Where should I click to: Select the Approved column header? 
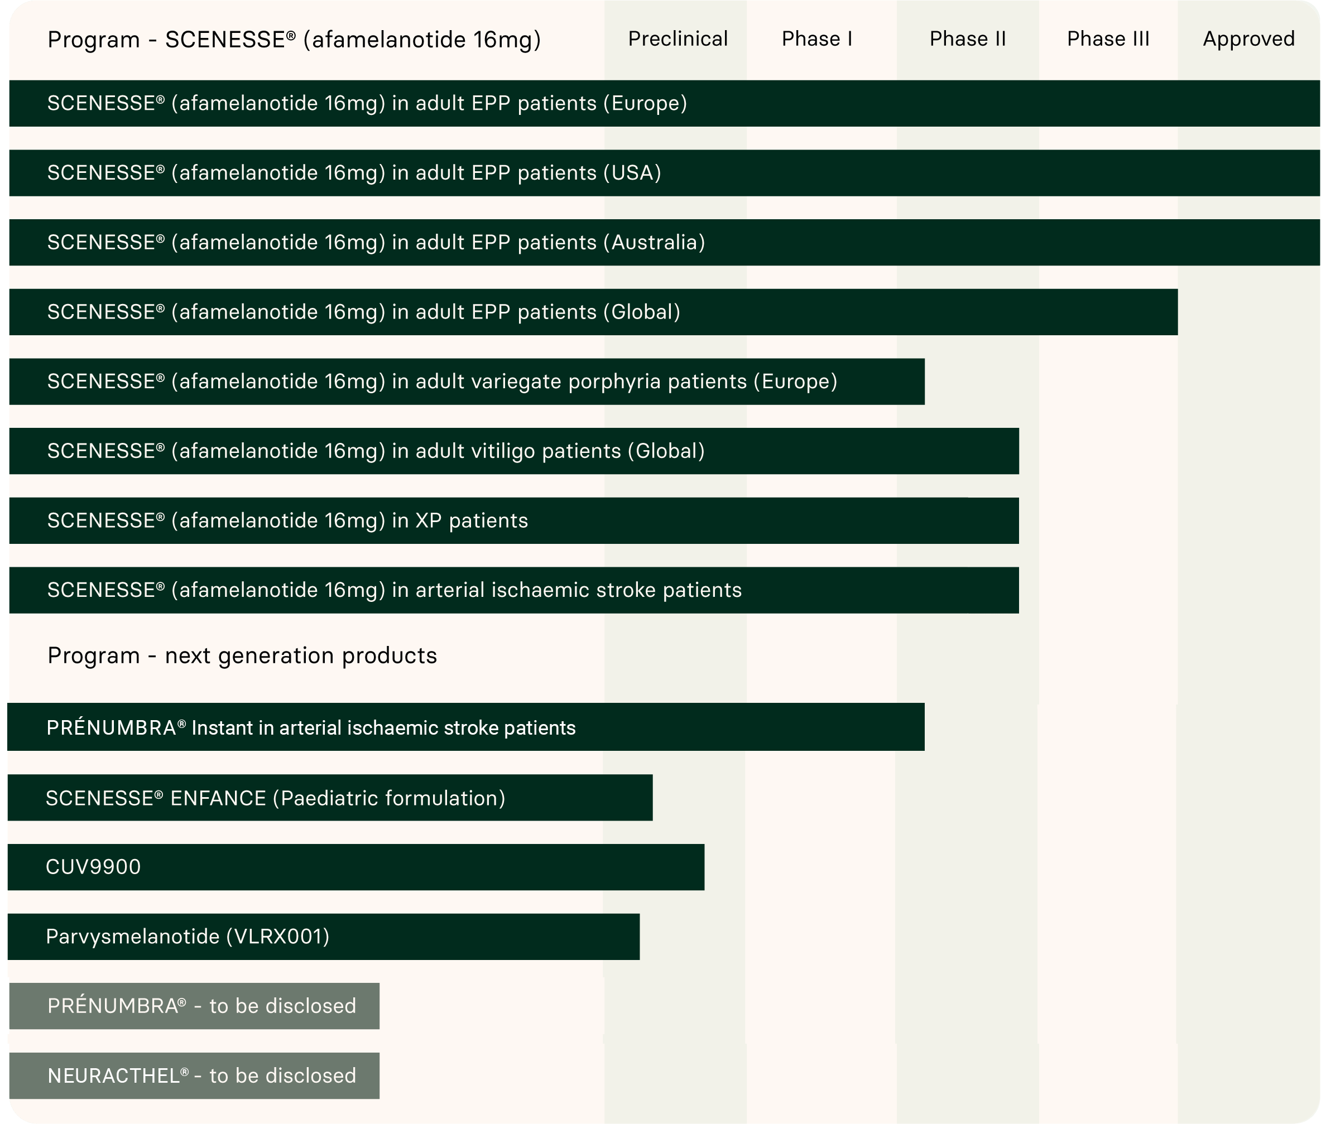coord(1248,40)
